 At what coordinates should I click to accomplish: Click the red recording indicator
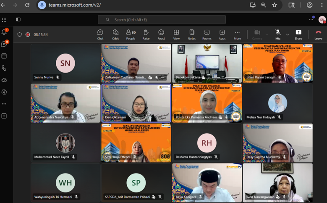[x=28, y=34]
